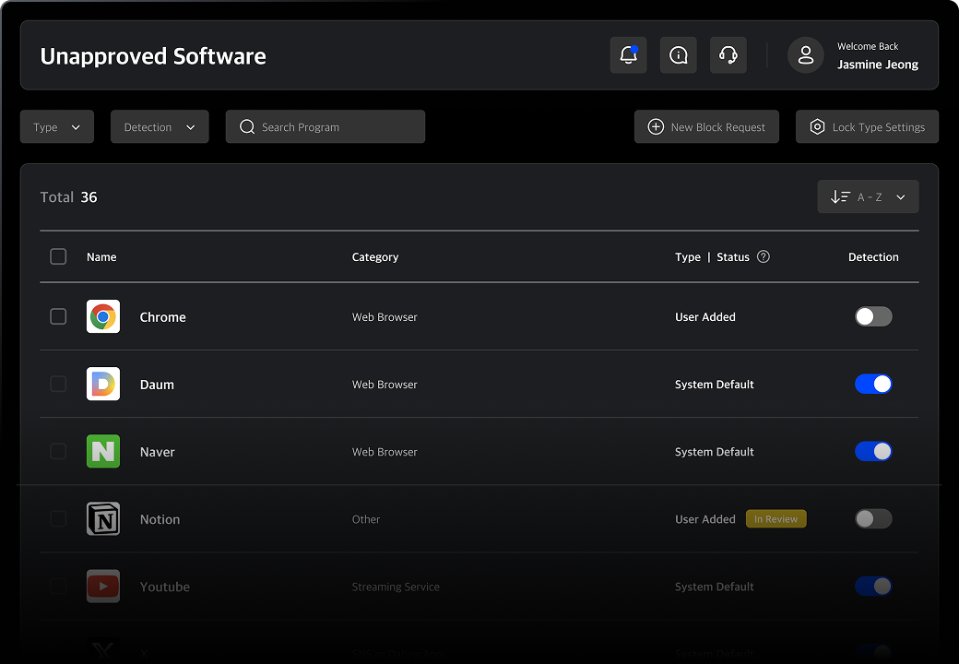Focus the Search Program field
Image resolution: width=959 pixels, height=664 pixels.
point(326,126)
